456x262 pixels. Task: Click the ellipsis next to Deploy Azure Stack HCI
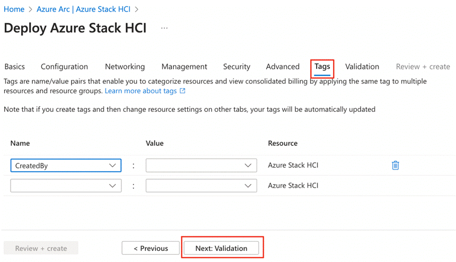pos(164,28)
